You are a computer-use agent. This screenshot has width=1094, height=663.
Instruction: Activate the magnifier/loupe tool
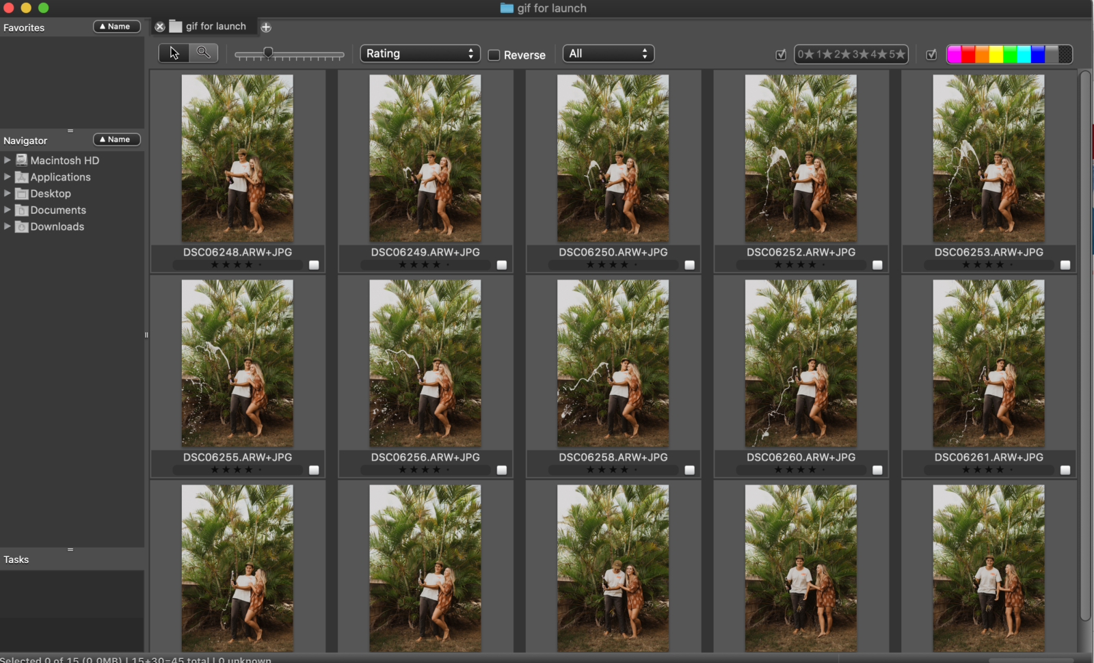(203, 52)
